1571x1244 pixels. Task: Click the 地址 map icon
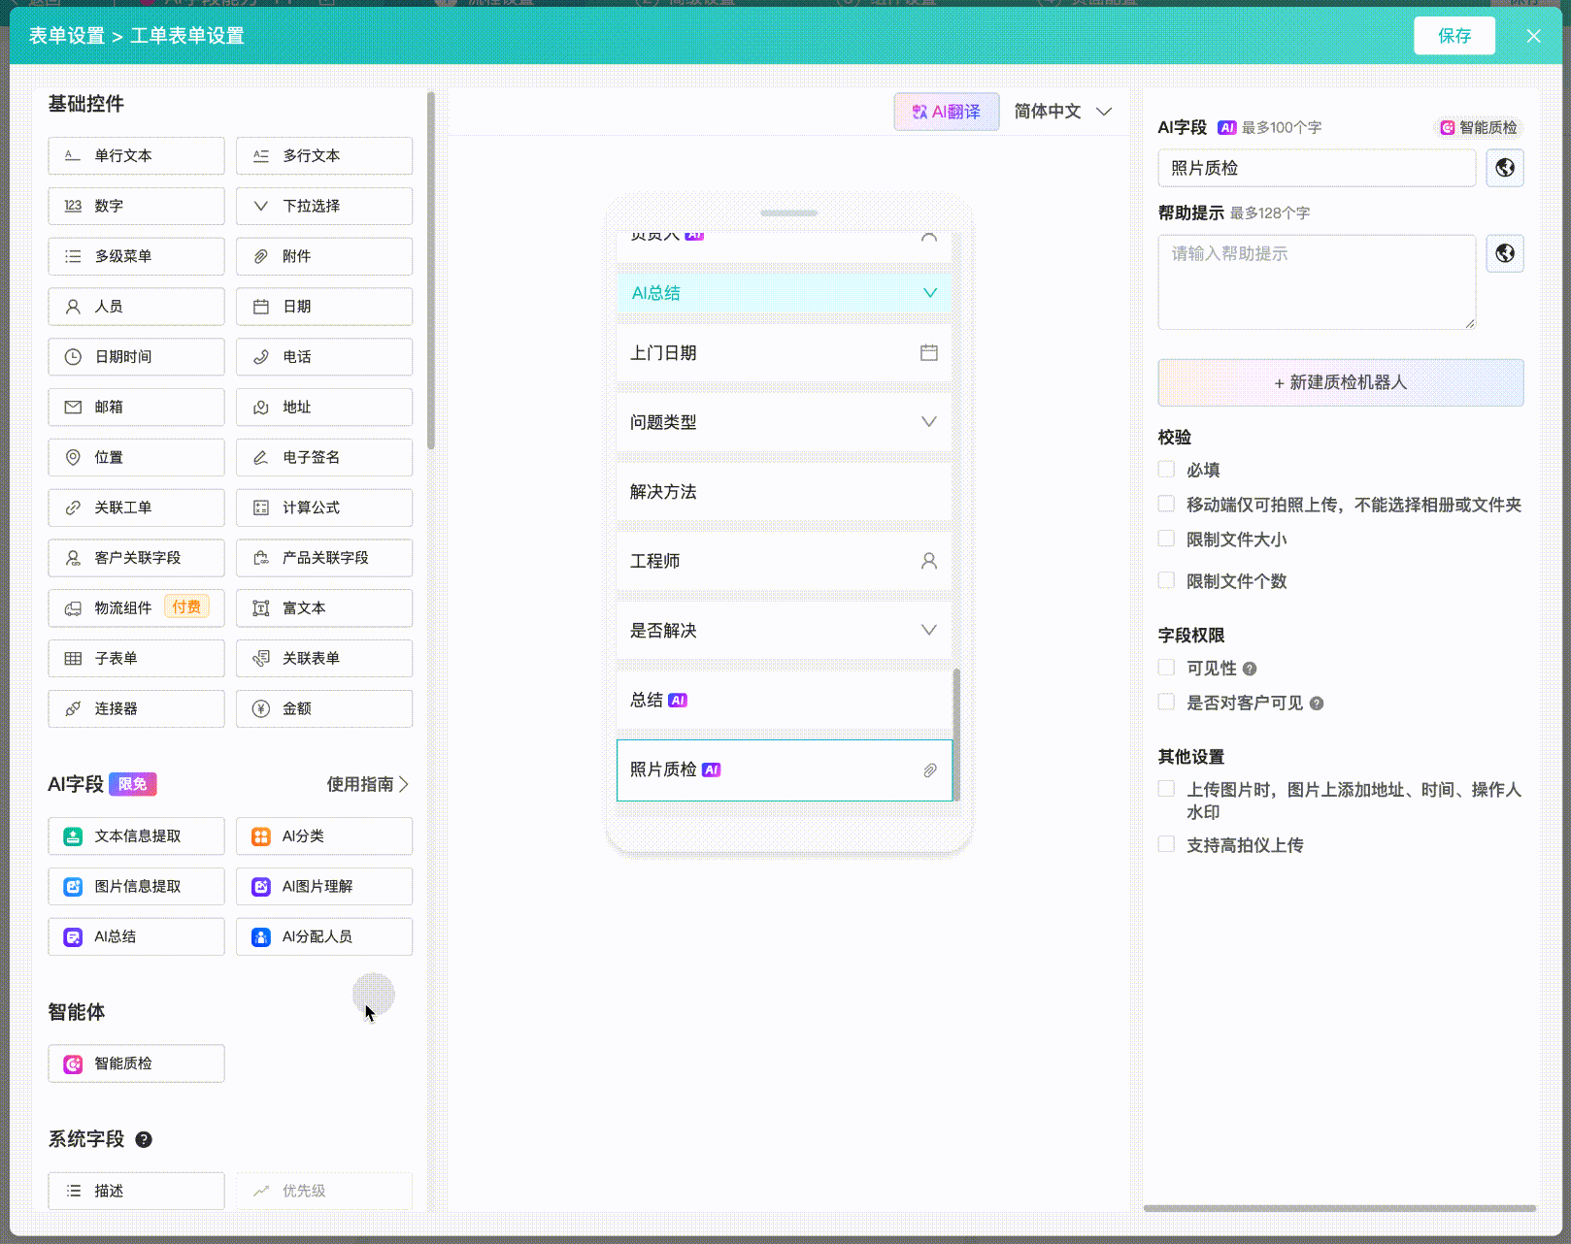click(x=261, y=408)
